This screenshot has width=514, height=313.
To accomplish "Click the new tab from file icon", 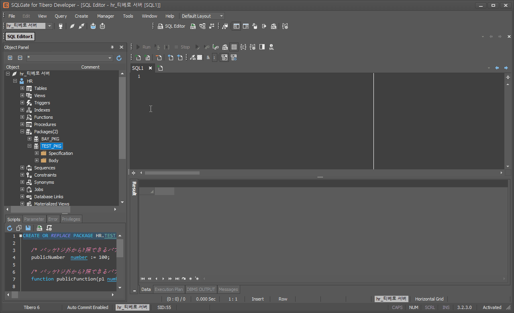I will 147,57.
